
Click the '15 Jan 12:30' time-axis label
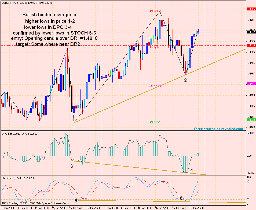[59, 208]
